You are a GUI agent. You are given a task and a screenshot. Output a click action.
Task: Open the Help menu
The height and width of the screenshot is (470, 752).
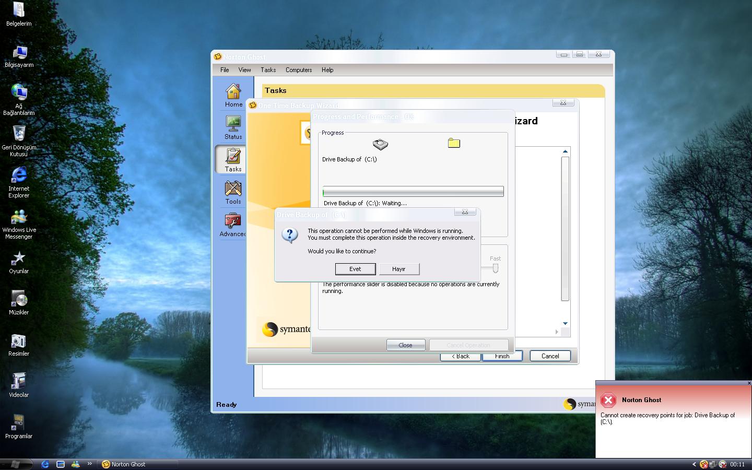click(327, 70)
